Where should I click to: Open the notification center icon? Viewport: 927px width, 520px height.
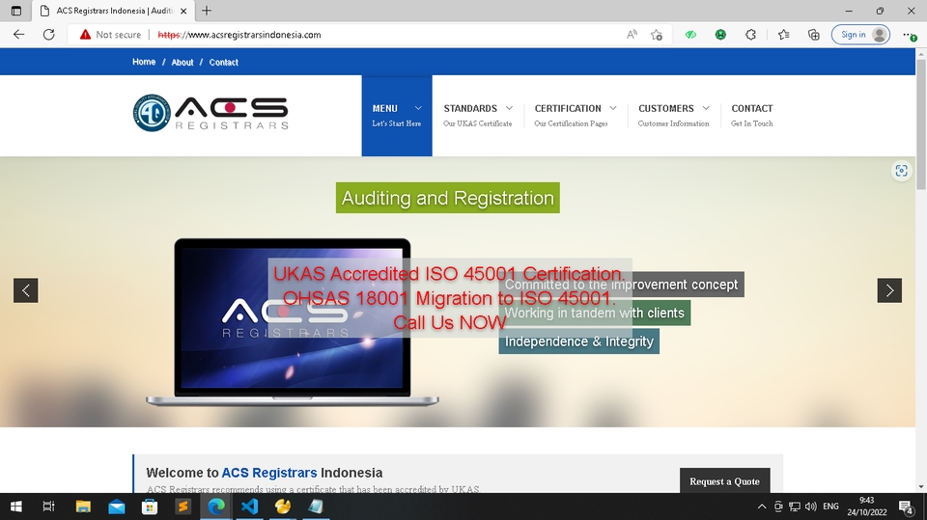pyautogui.click(x=906, y=506)
